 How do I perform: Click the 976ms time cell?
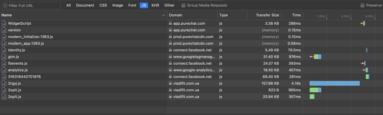[295, 57]
